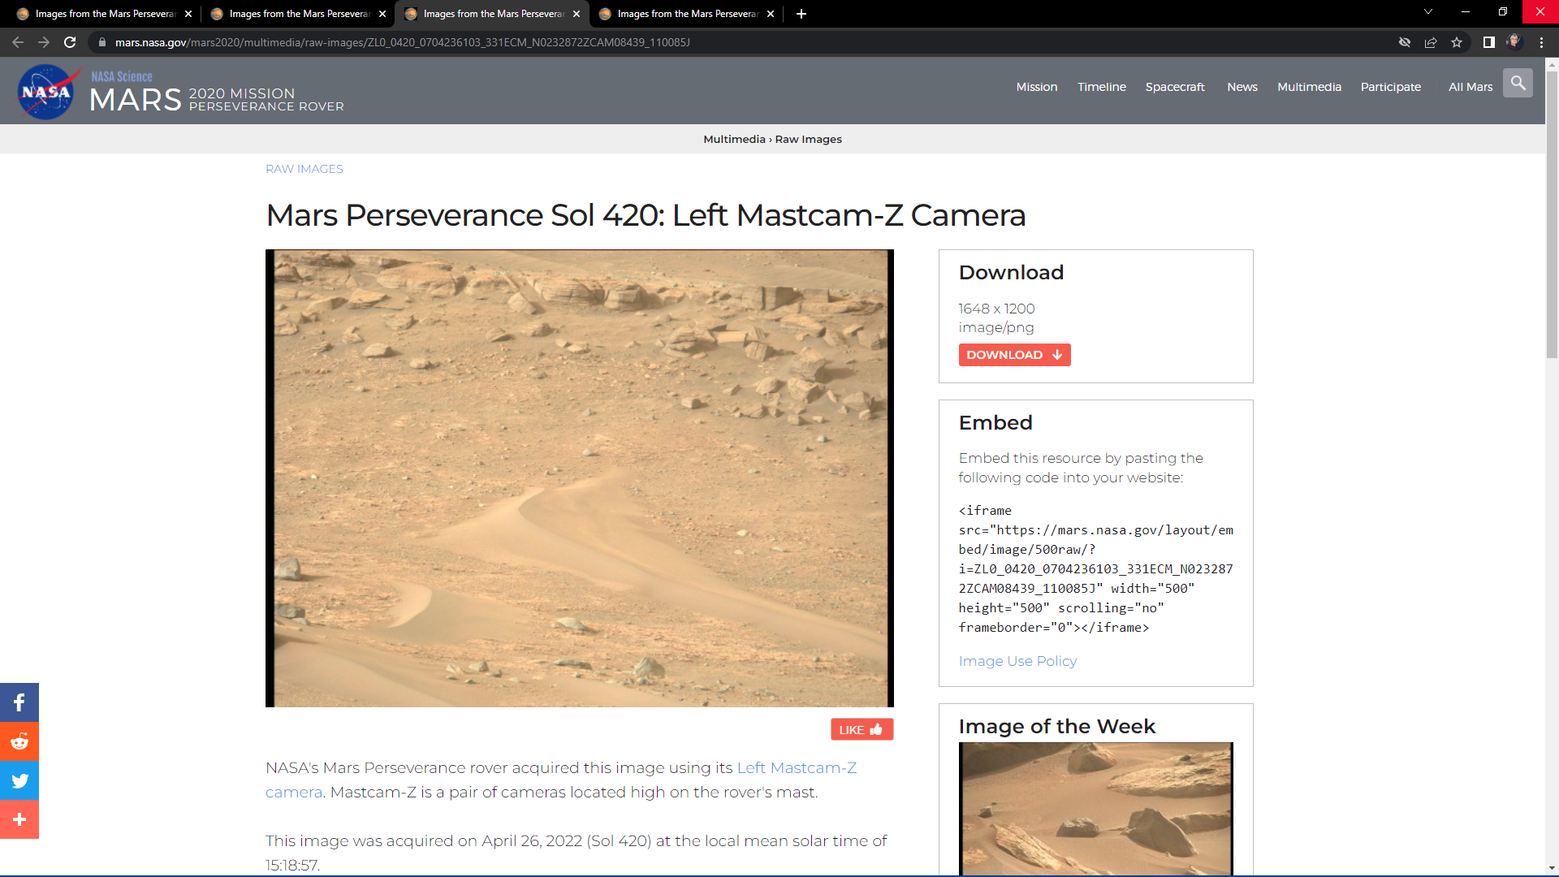This screenshot has height=877, width=1559.
Task: Open the Image Use Policy link
Action: (x=1017, y=661)
